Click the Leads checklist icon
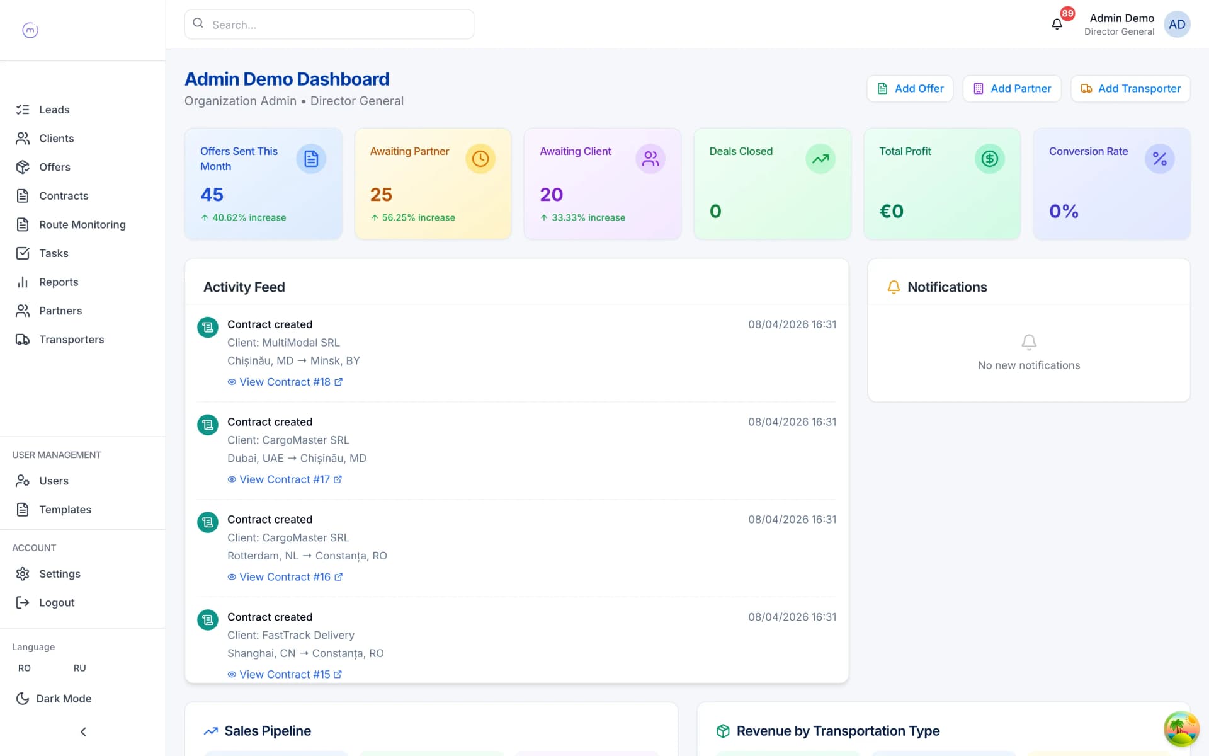1209x756 pixels. tap(23, 110)
